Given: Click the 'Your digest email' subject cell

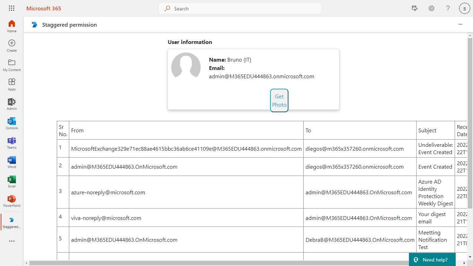Looking at the screenshot, I should pyautogui.click(x=436, y=218).
